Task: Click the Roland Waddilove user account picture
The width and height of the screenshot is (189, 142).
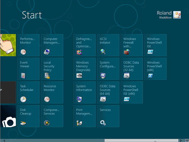Action: [x=177, y=15]
